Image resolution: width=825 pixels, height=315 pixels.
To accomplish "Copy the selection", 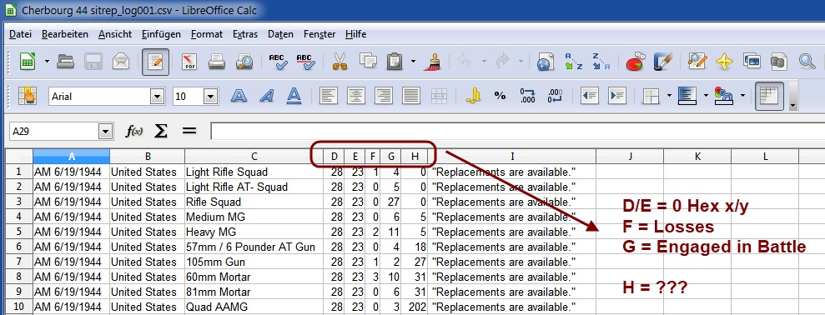I will (x=368, y=62).
